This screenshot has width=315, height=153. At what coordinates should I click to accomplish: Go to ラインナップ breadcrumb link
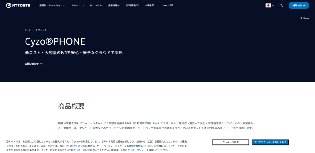pyautogui.click(x=41, y=30)
